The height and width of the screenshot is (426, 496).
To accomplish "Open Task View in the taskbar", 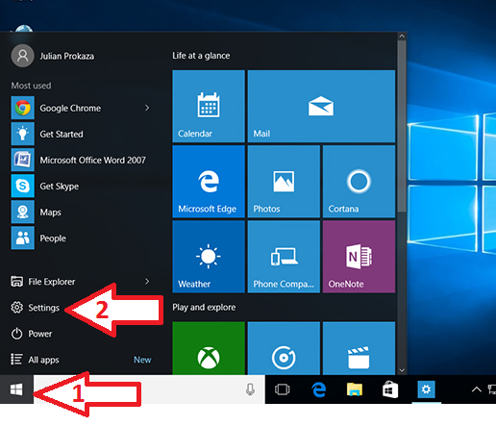I will tap(282, 389).
